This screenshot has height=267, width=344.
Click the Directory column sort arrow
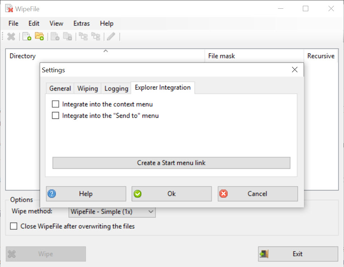pyautogui.click(x=105, y=51)
